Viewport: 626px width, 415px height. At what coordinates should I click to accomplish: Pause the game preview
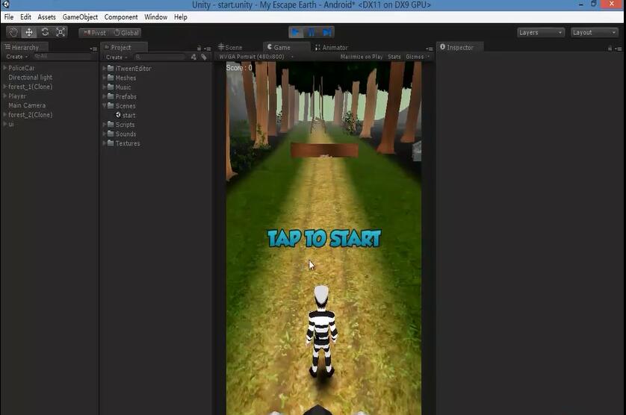pos(312,32)
